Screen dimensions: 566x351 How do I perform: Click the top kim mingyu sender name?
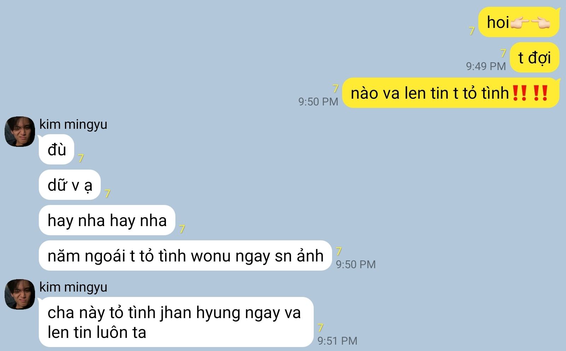[x=73, y=124]
